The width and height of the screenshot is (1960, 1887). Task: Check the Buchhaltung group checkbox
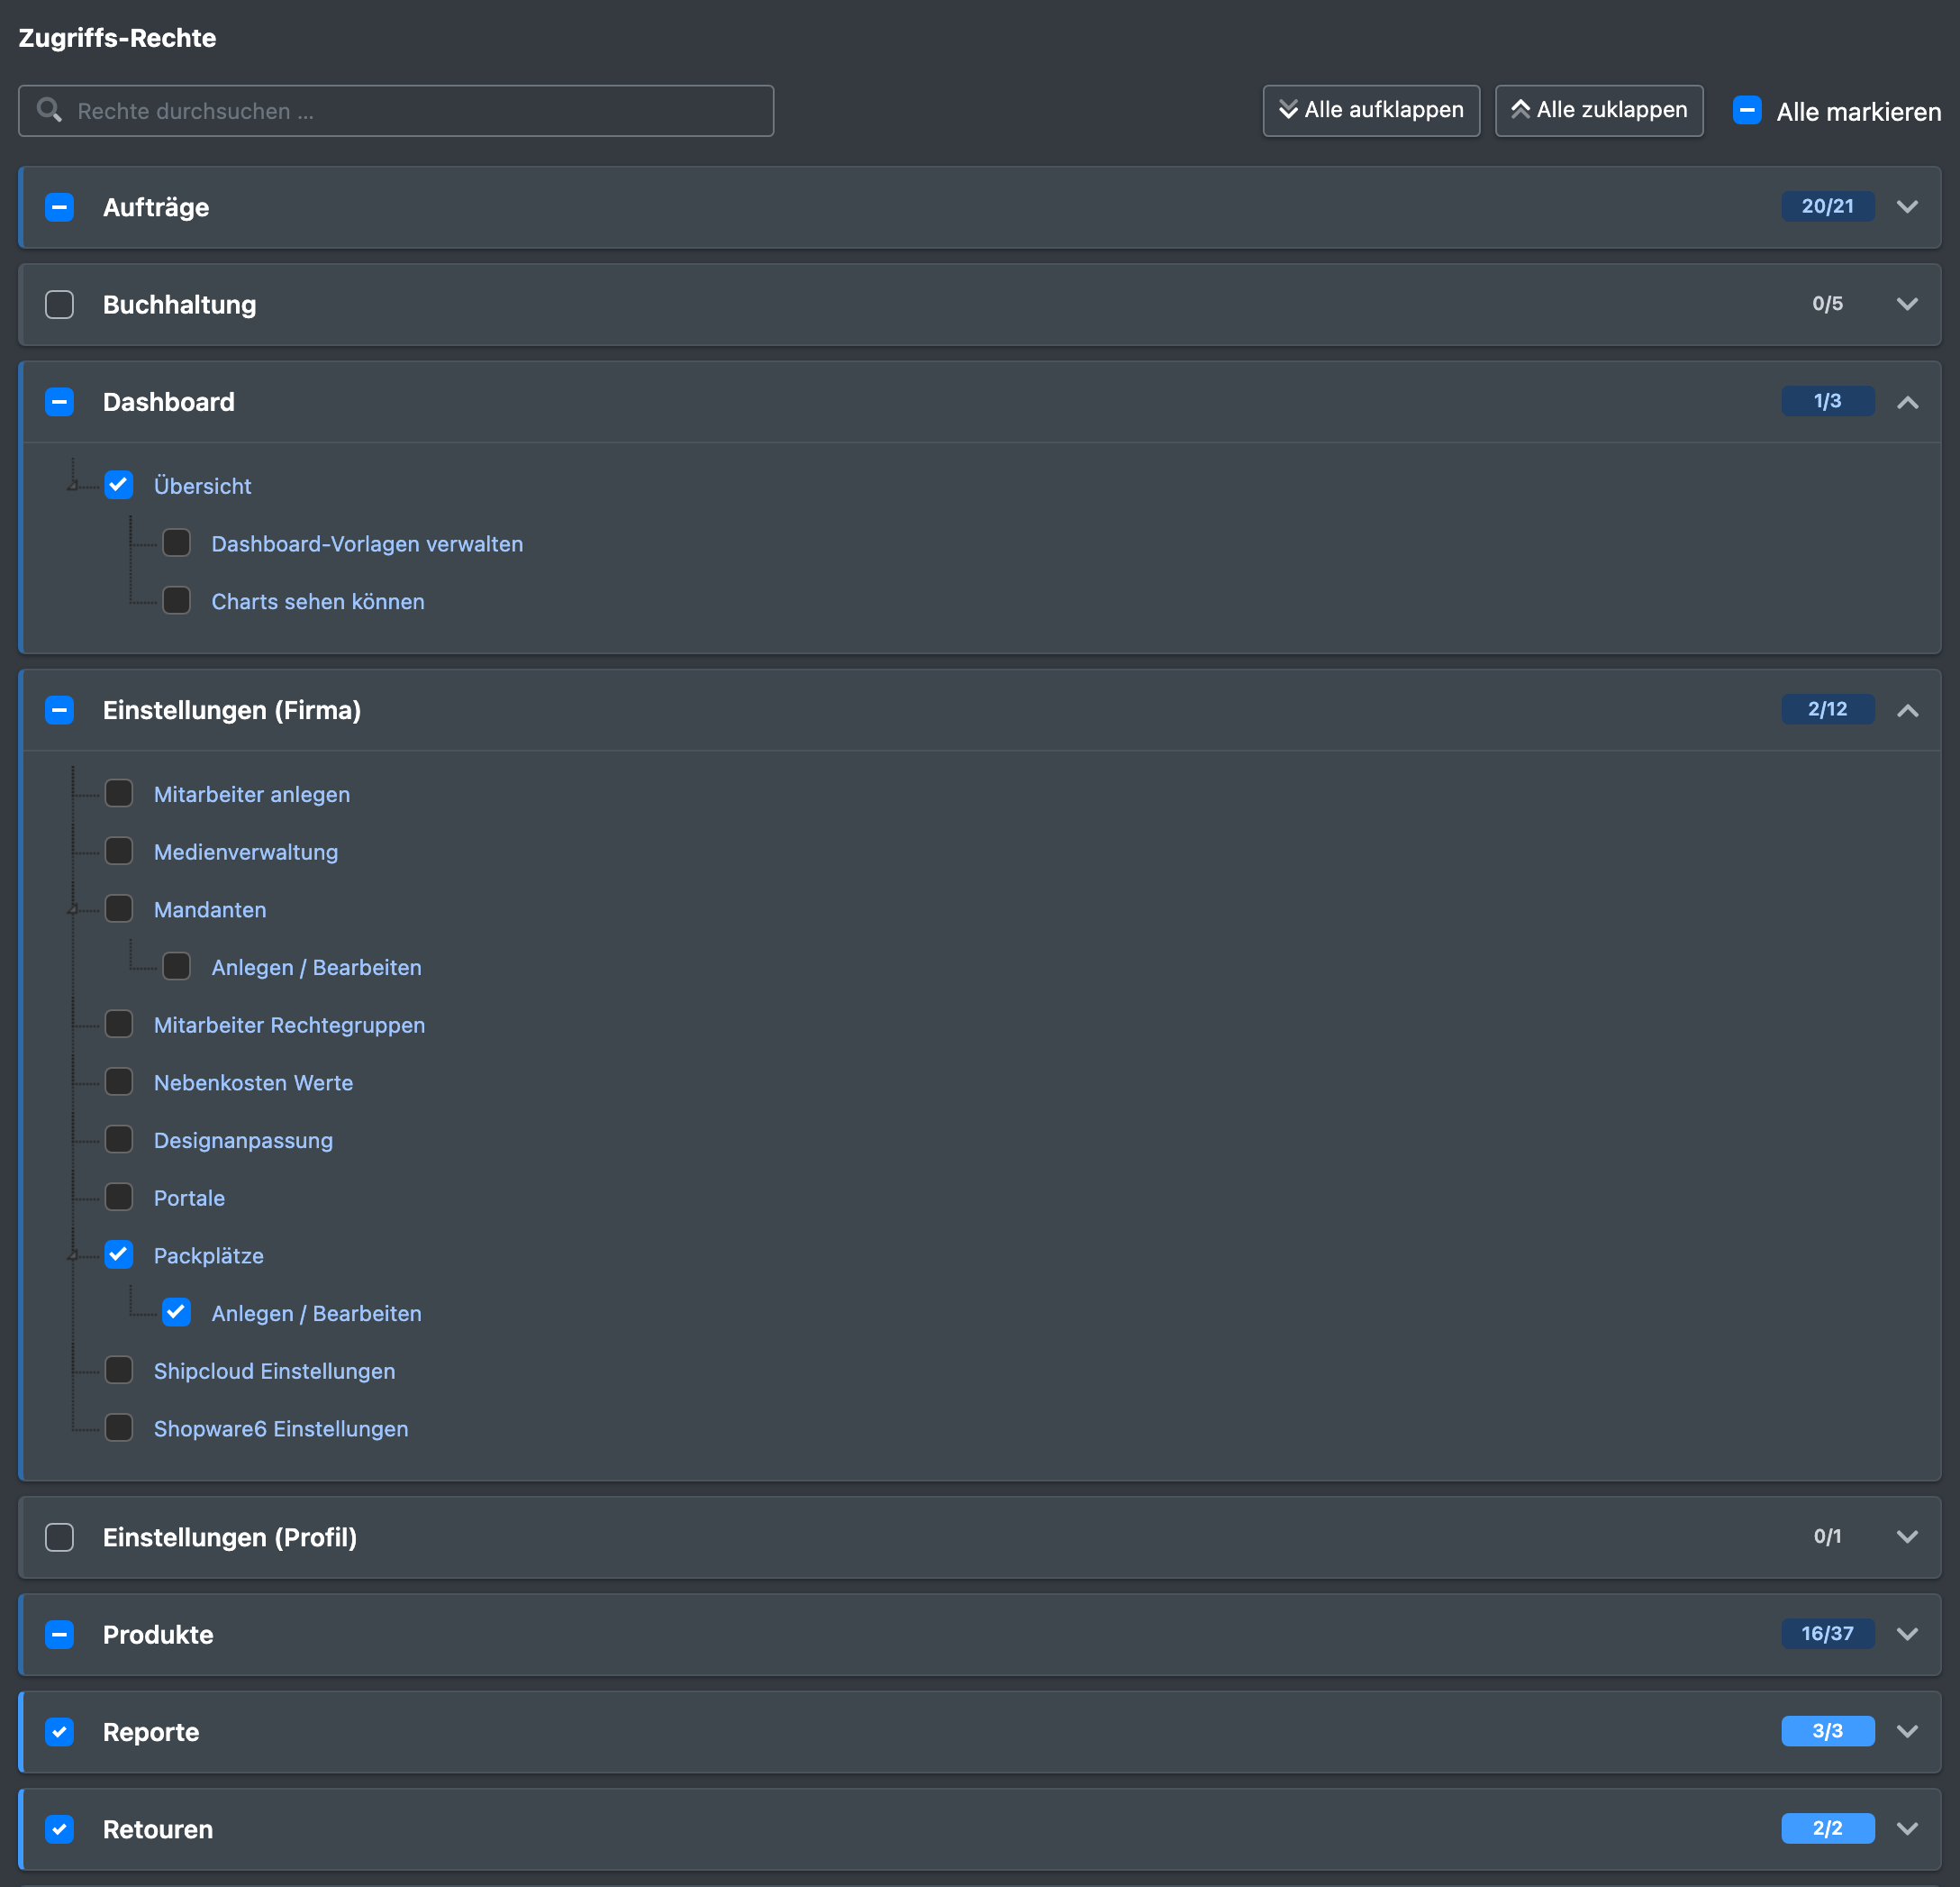coord(60,305)
